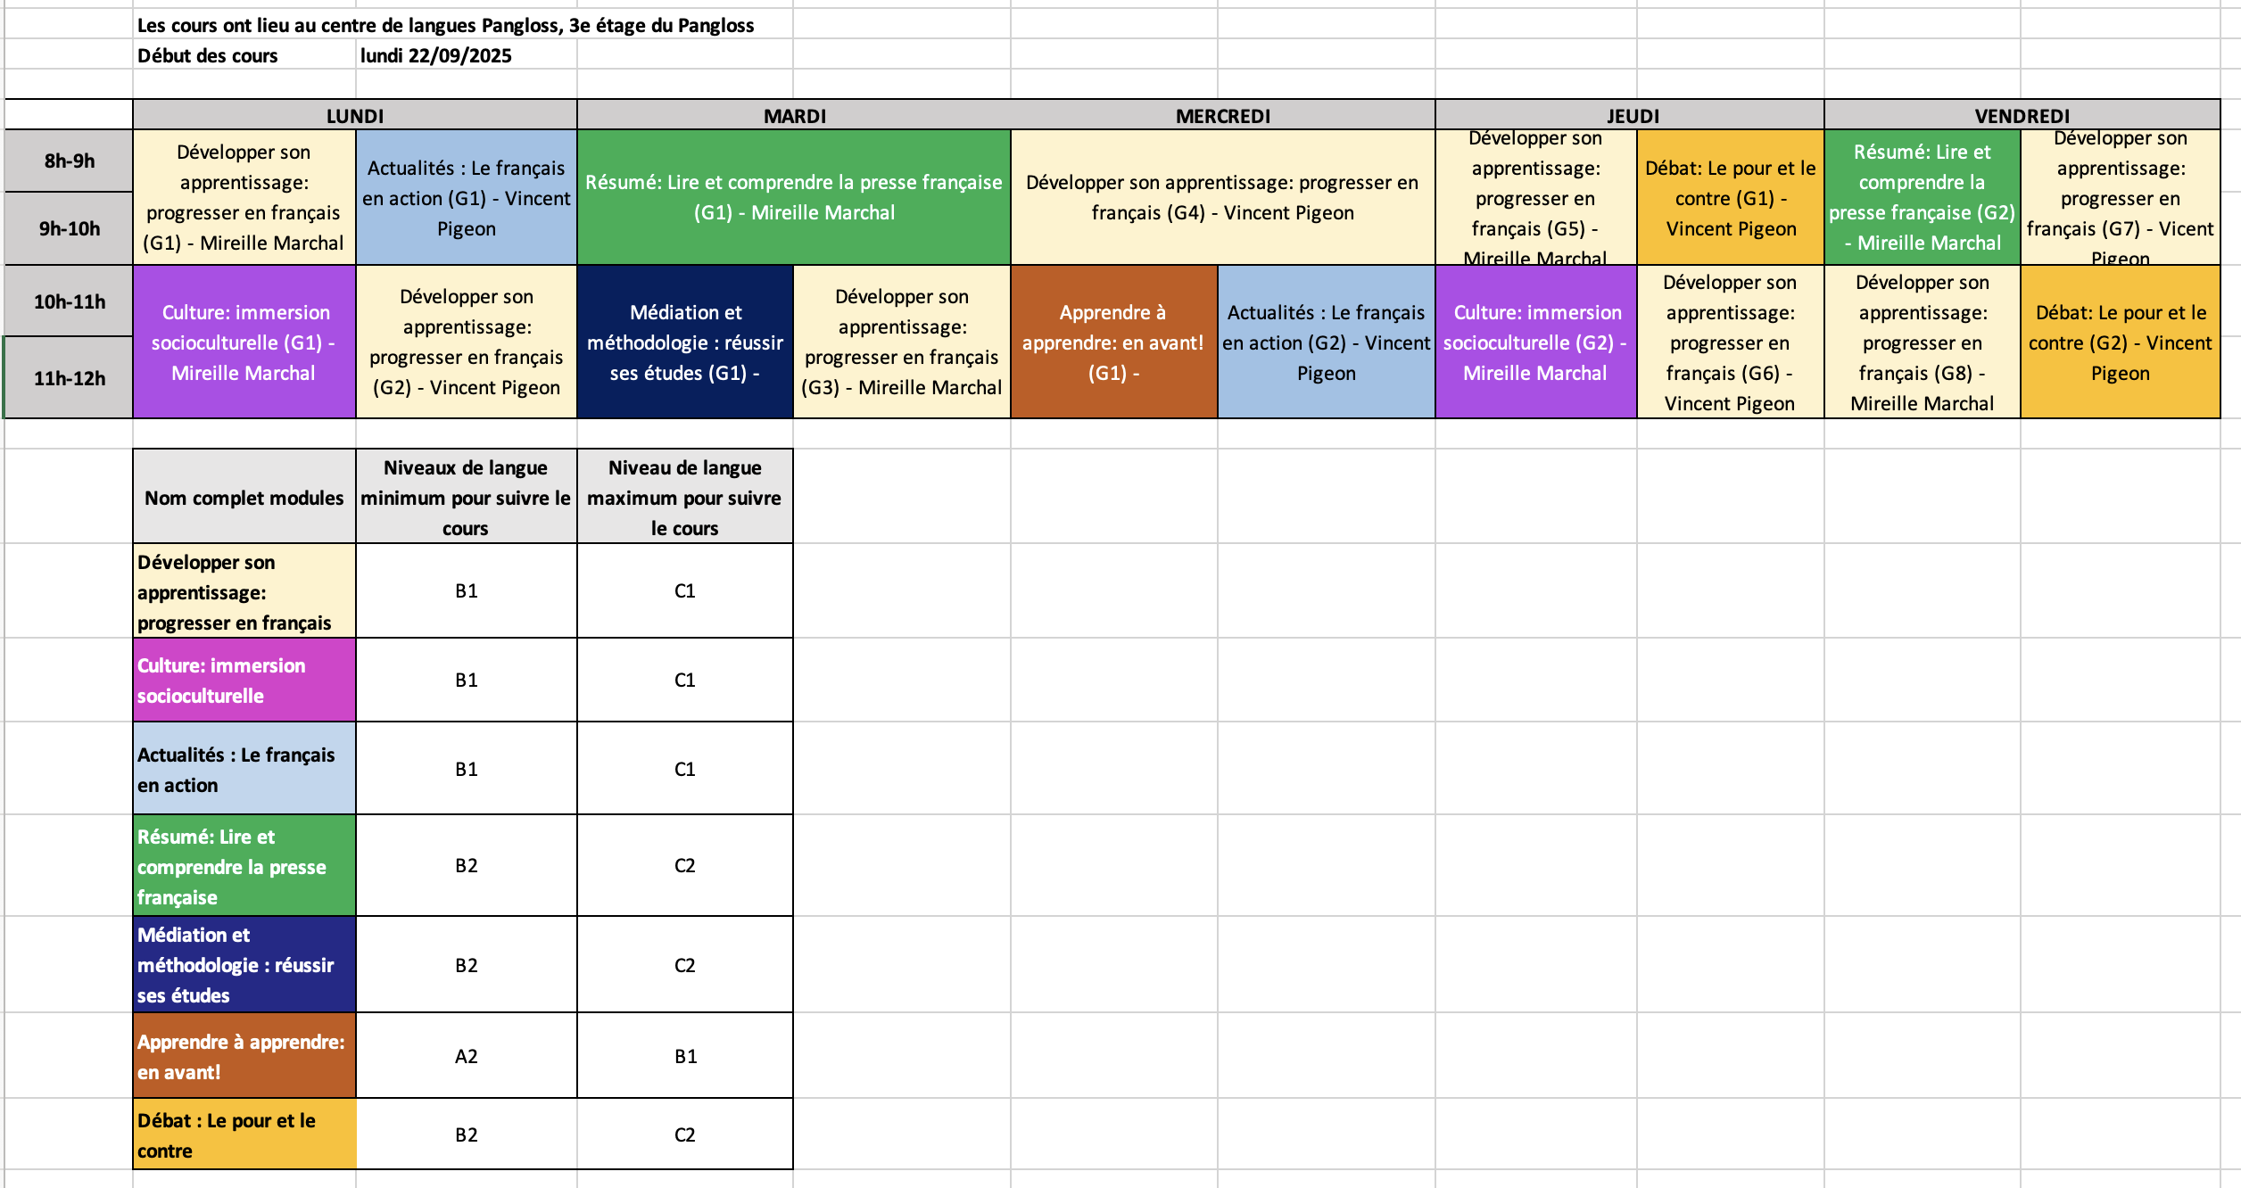
Task: Select the orange Apprendre à apprendre (G1) cell
Action: (x=1114, y=342)
